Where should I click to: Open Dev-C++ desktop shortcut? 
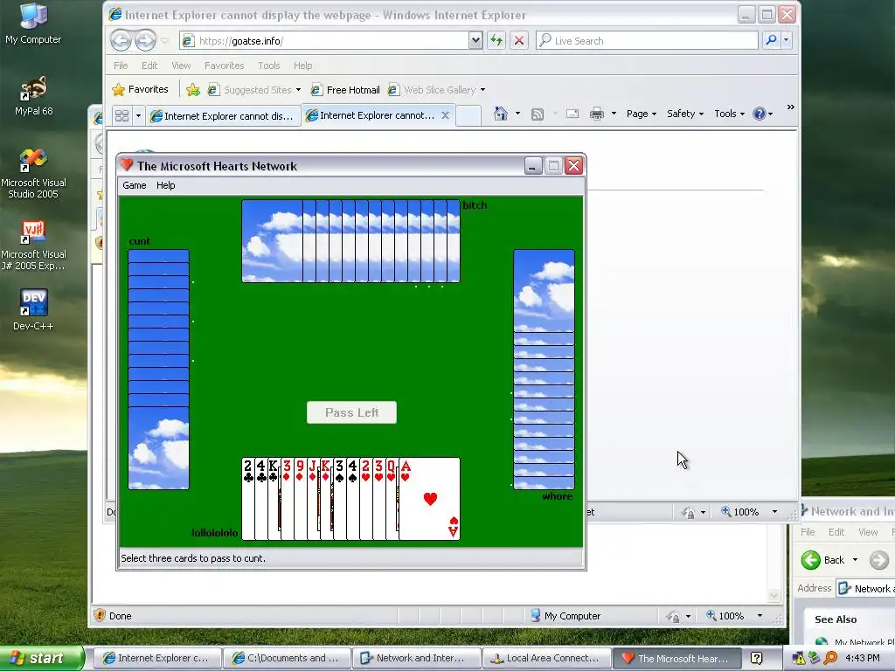(33, 310)
